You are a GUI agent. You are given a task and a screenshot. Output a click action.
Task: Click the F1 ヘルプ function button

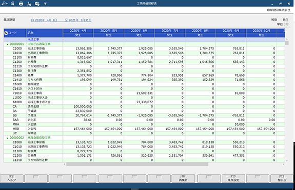(12, 179)
